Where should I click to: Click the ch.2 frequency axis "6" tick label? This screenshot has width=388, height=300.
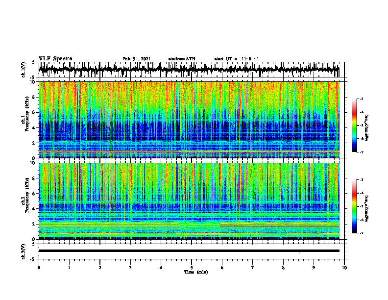click(x=35, y=194)
